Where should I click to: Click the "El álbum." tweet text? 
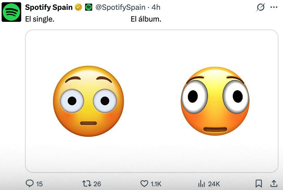tap(146, 19)
